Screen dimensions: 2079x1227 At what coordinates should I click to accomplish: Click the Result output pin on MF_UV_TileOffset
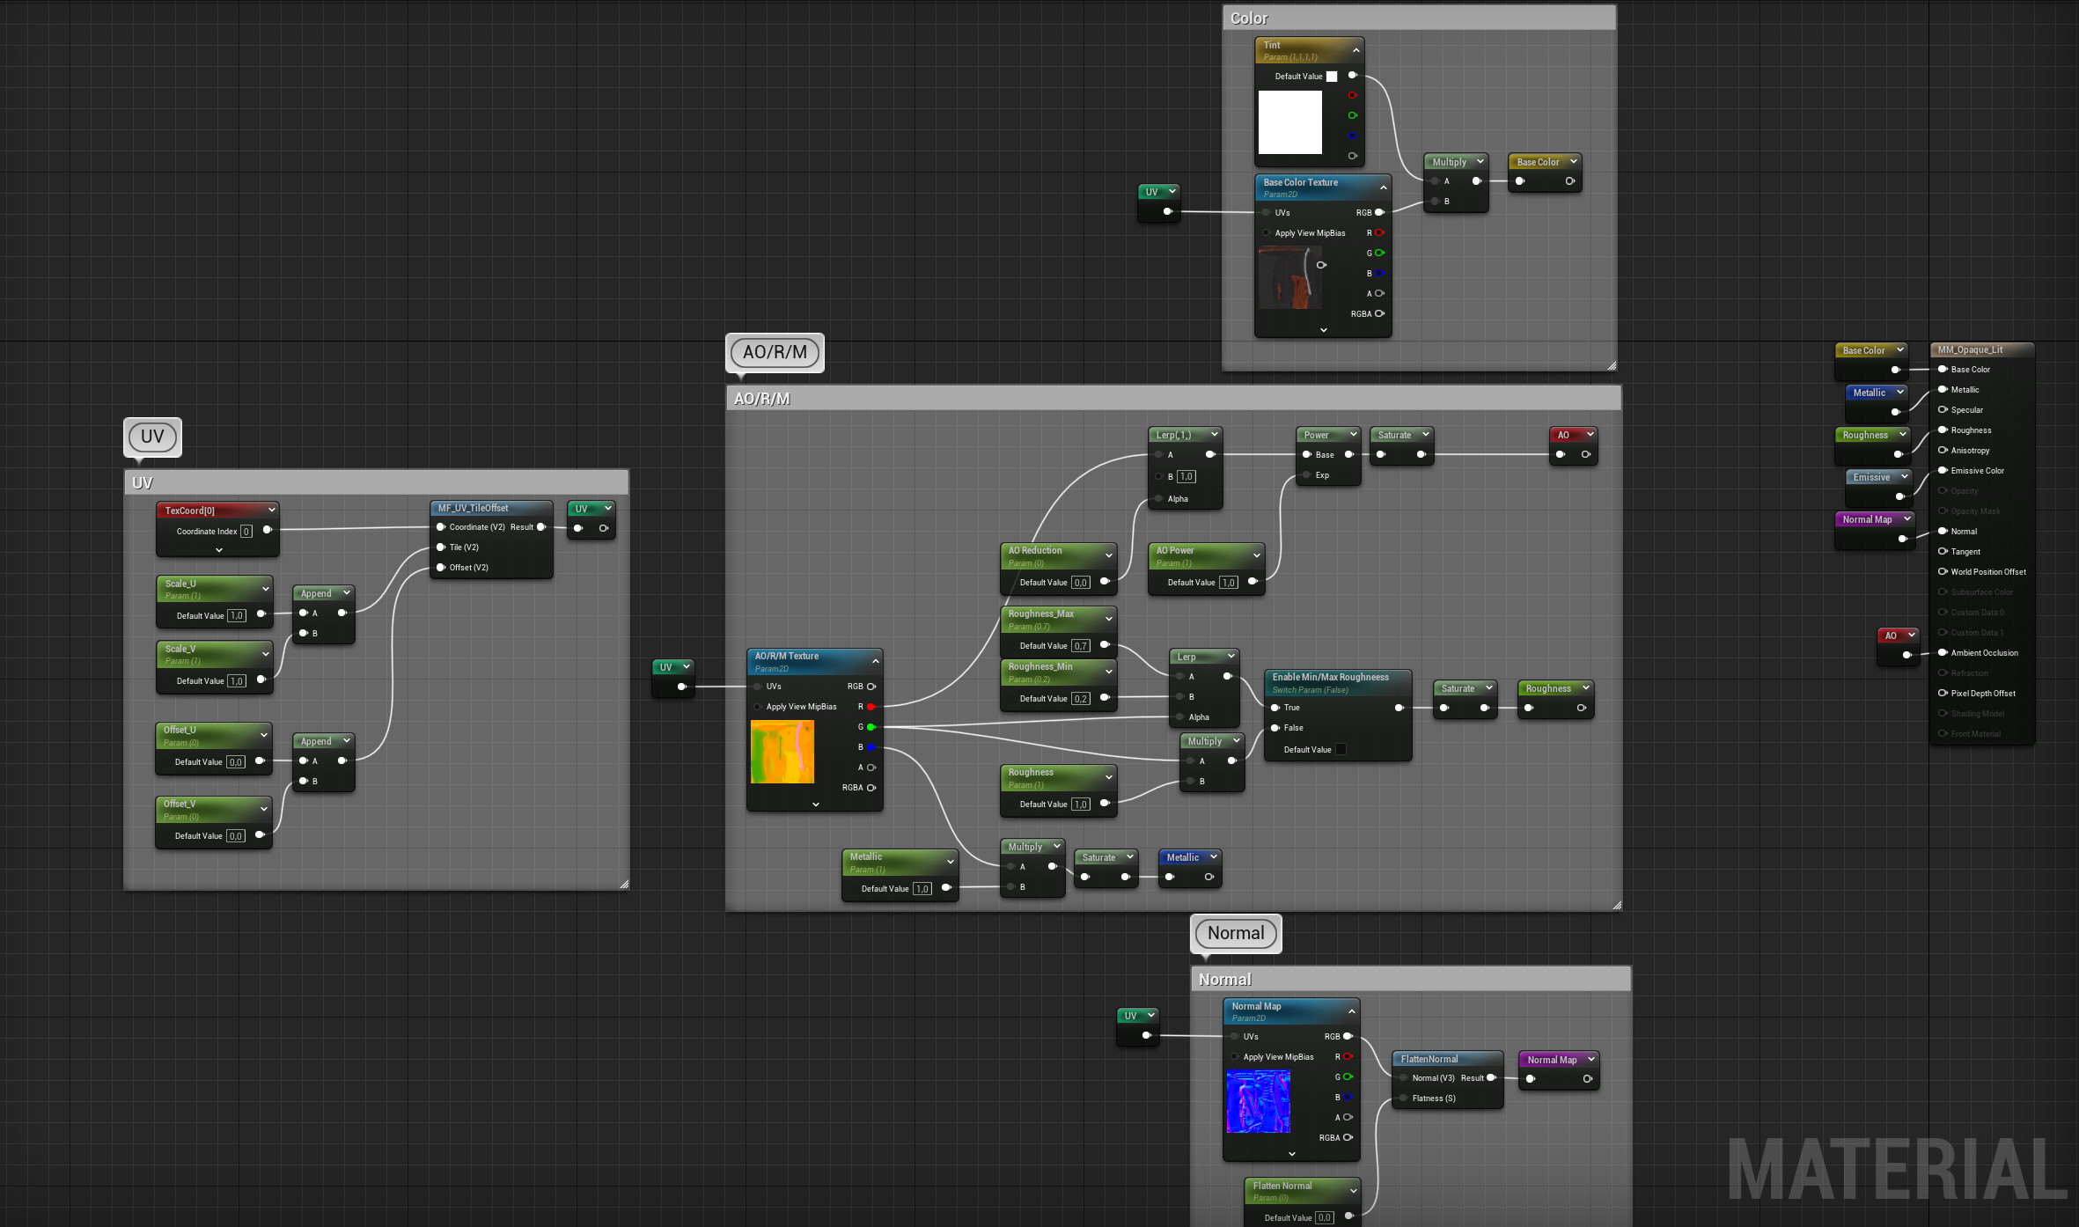click(x=541, y=527)
